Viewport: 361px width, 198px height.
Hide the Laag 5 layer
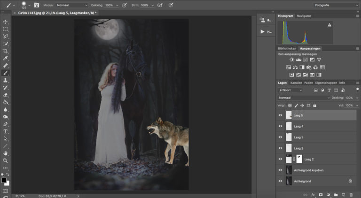(281, 115)
